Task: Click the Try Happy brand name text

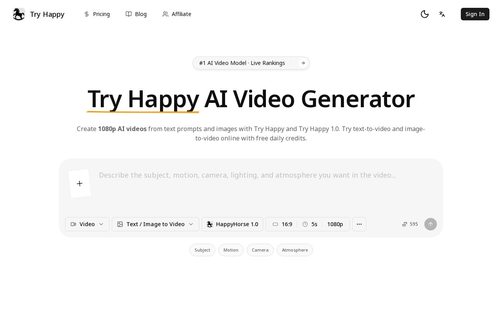Action: click(47, 14)
